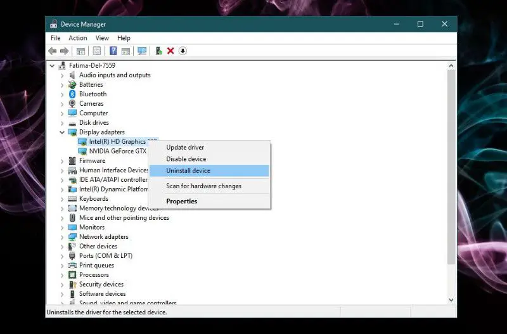Select the Intel(R) HD Graphics device
Viewport: 507px width, 334px height.
click(118, 141)
